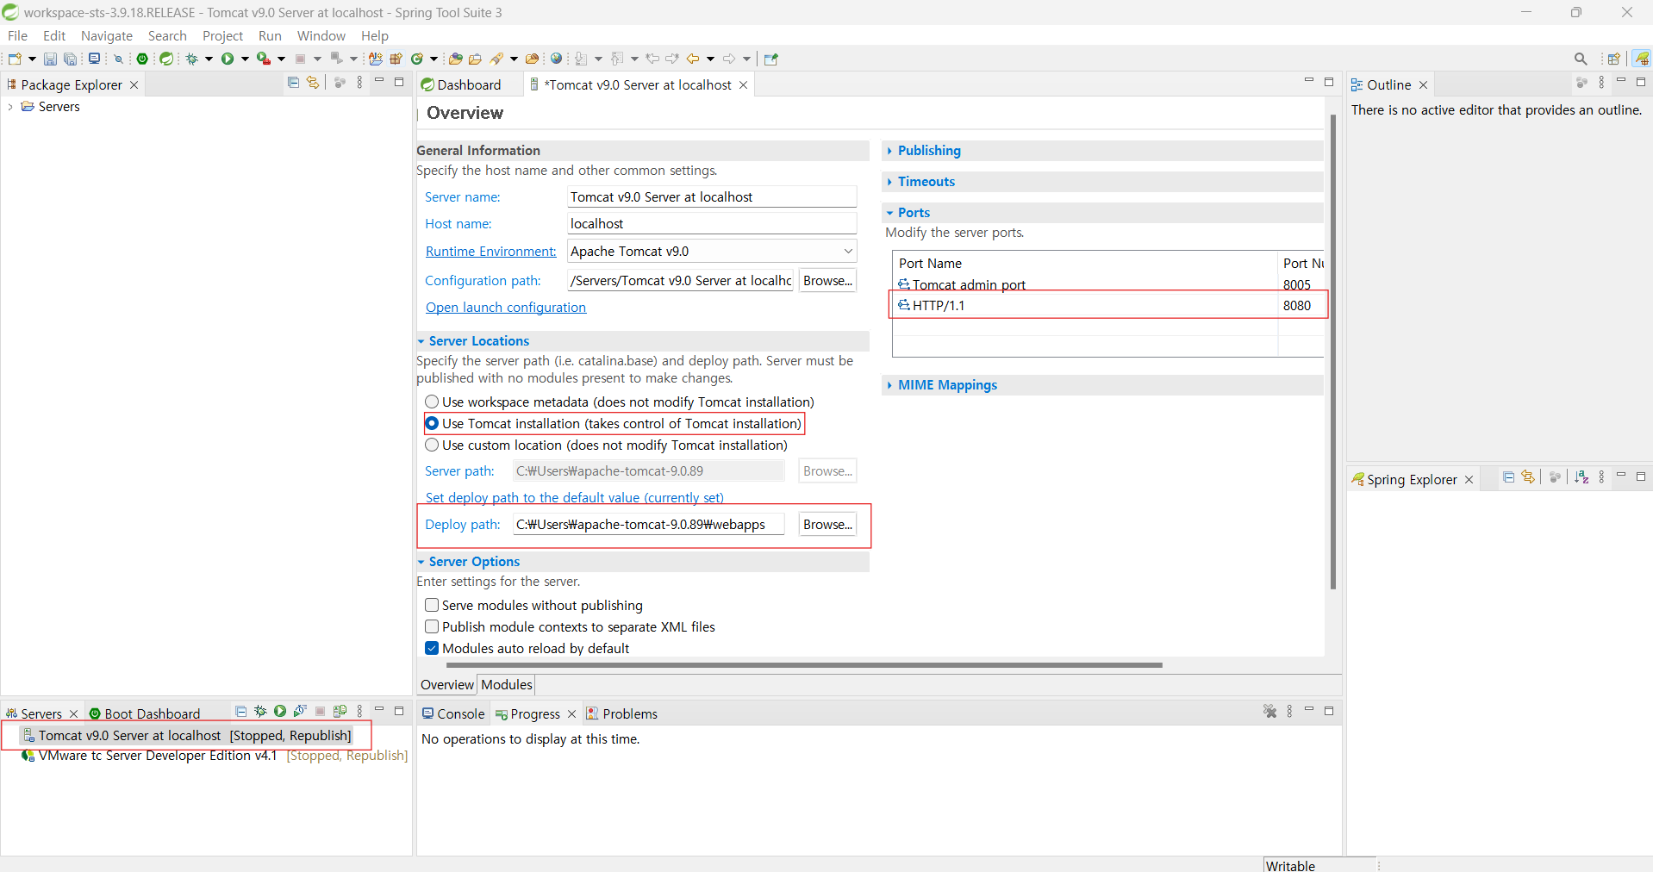Click the Server name input field
This screenshot has height=872, width=1653.
(712, 197)
